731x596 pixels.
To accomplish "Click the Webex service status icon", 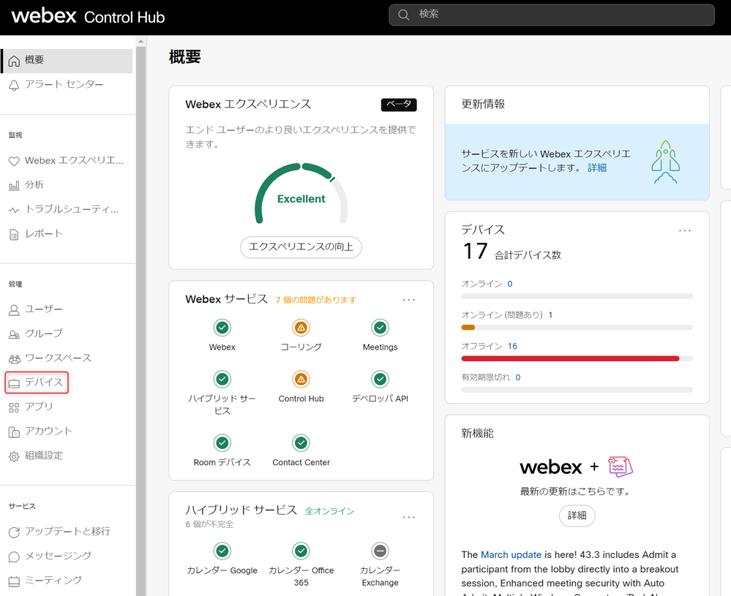I will click(x=222, y=328).
